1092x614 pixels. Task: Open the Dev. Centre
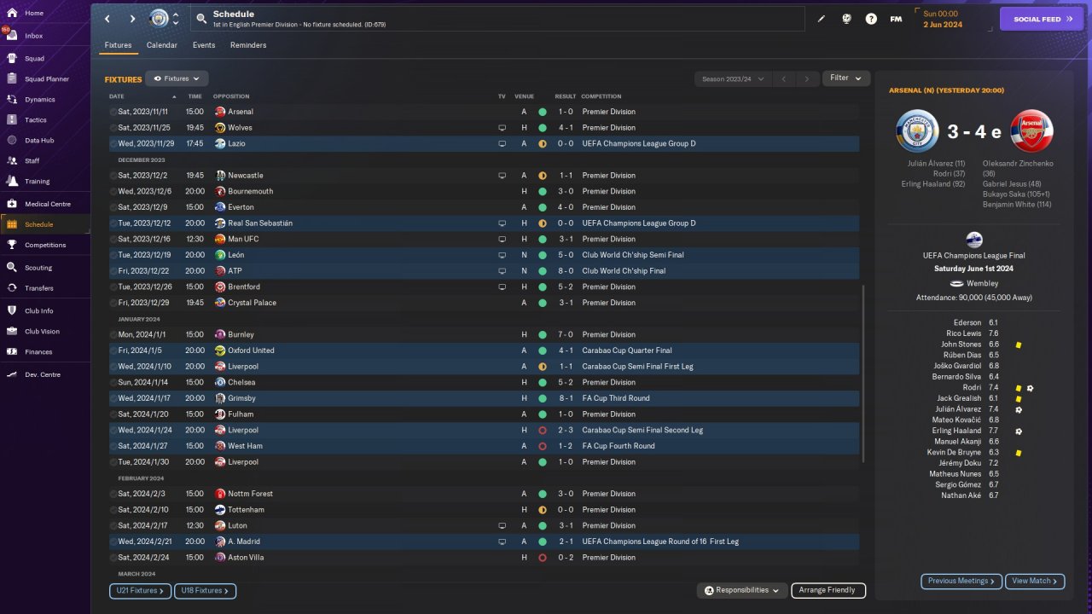[43, 375]
